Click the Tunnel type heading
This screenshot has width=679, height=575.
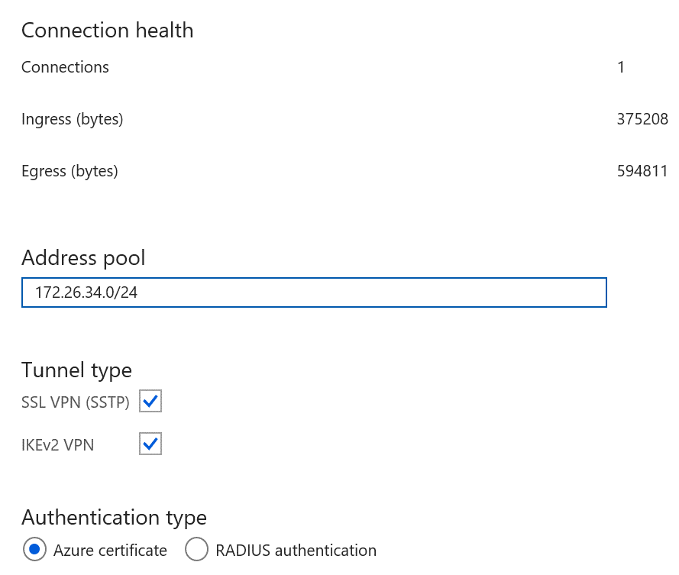coord(76,370)
